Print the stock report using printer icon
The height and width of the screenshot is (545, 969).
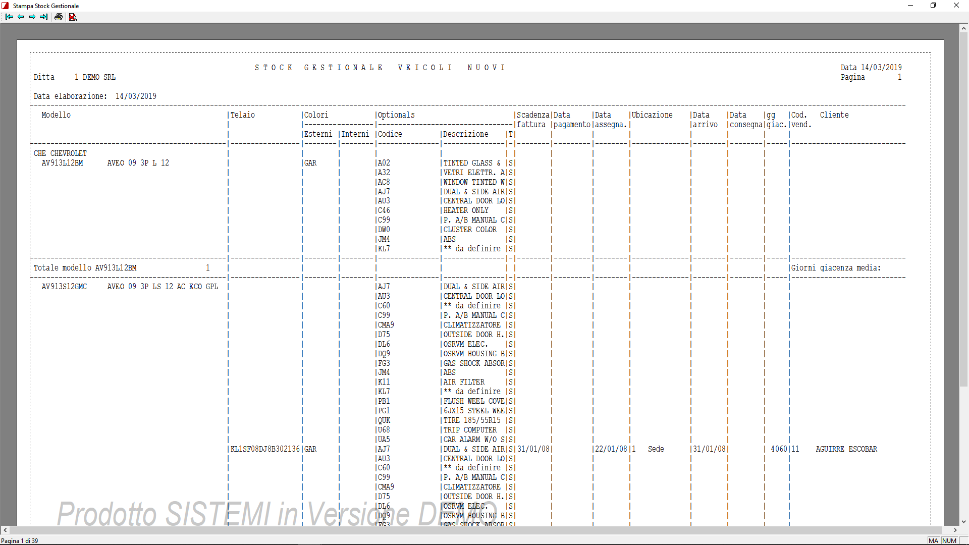pyautogui.click(x=59, y=17)
